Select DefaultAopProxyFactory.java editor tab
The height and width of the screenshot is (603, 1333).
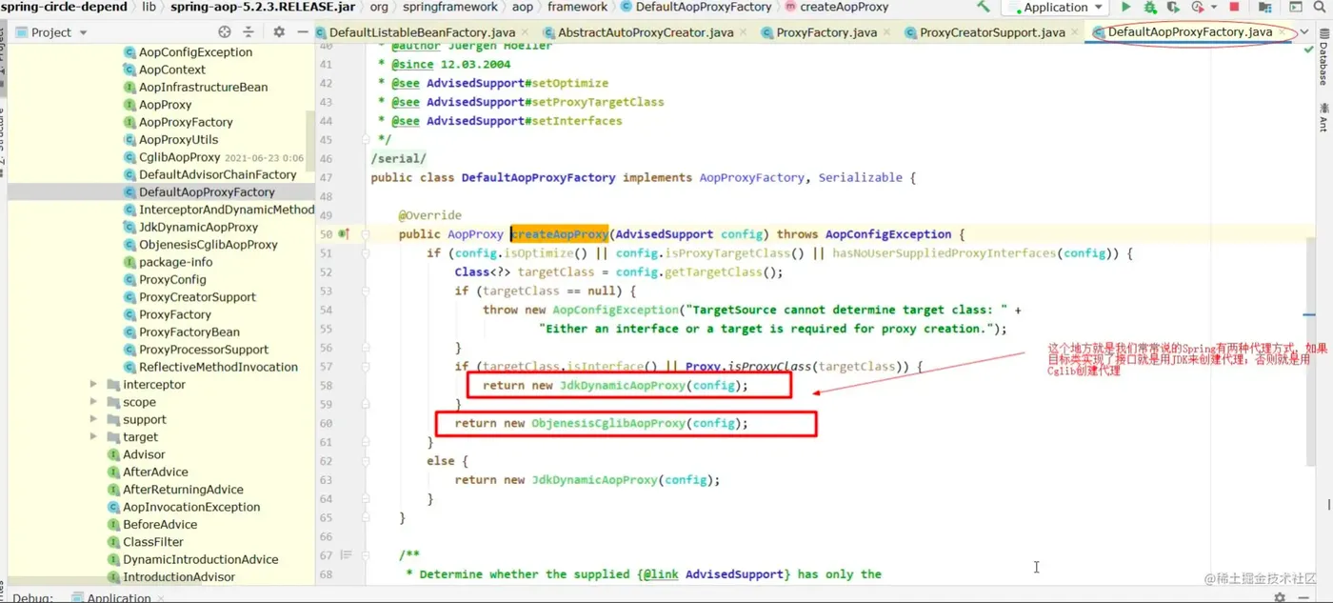point(1190,32)
